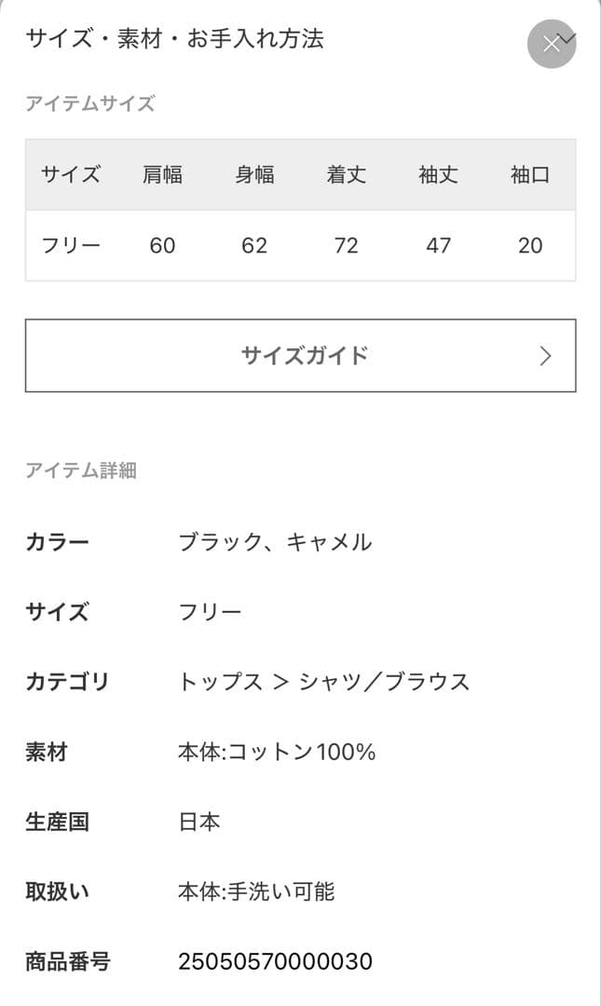Click the length value 72
This screenshot has width=601, height=1006.
(x=346, y=245)
